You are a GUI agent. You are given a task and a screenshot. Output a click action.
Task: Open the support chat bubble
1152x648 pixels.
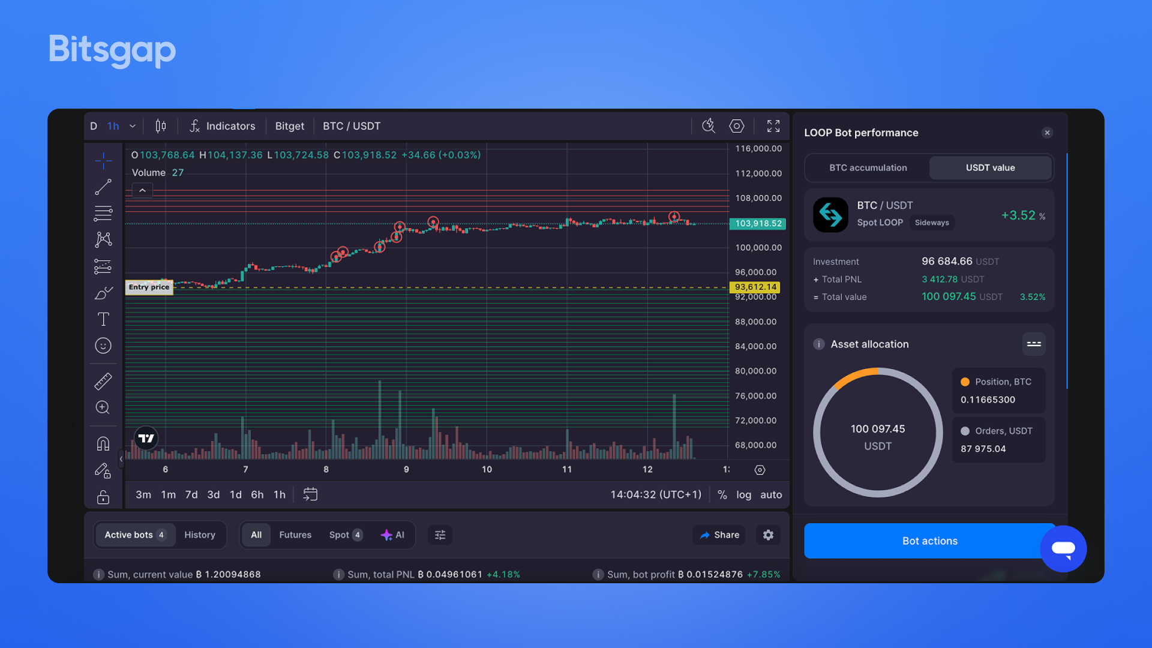click(1063, 548)
